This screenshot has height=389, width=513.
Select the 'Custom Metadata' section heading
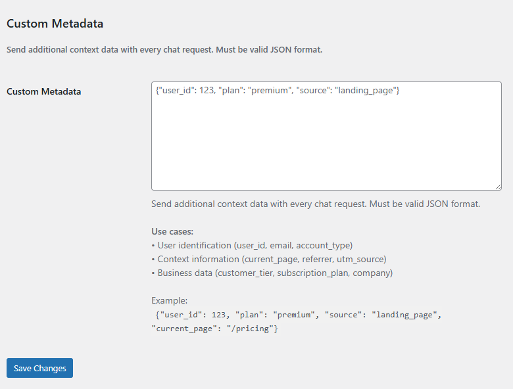click(55, 24)
